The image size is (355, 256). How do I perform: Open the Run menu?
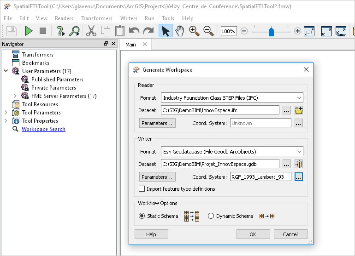pyautogui.click(x=150, y=18)
